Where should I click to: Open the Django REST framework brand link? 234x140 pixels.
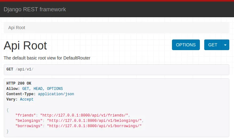tap(35, 9)
